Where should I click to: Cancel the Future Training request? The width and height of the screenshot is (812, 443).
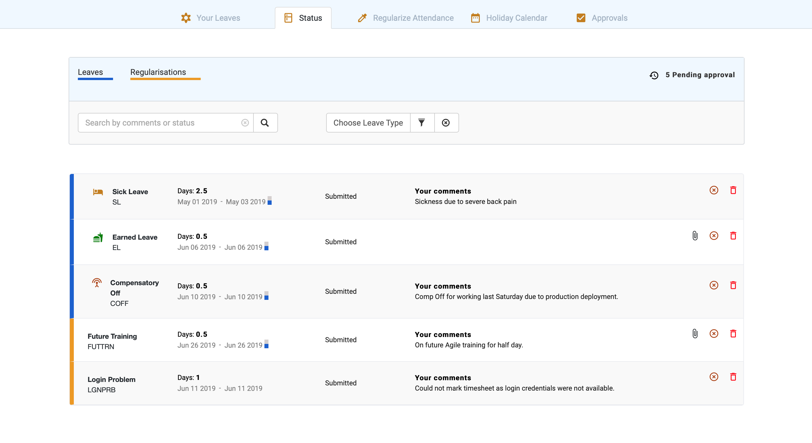point(714,334)
